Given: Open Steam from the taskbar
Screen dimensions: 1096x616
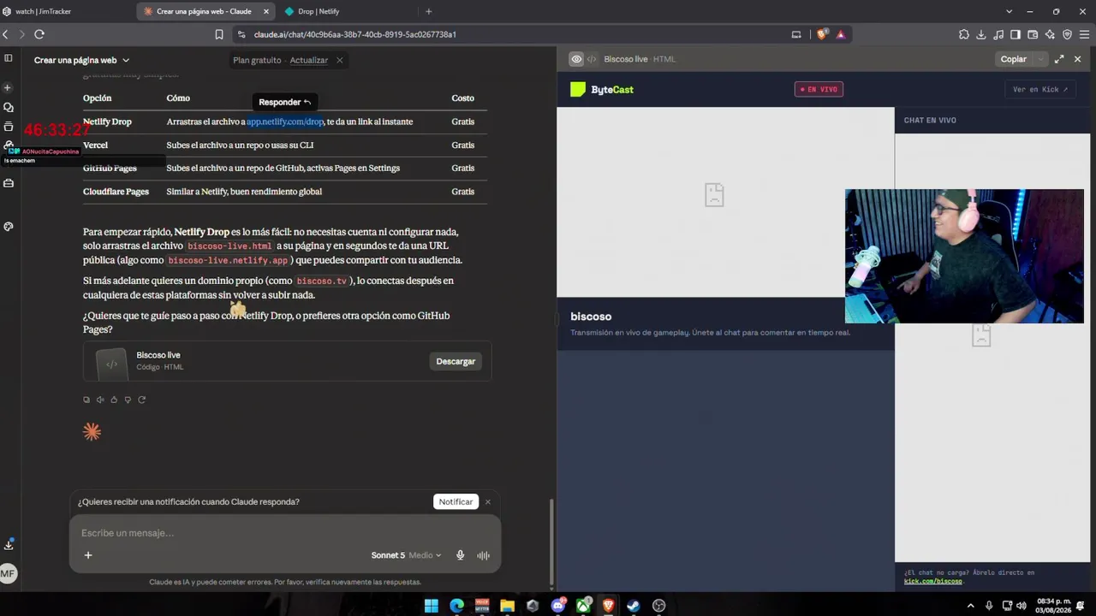Looking at the screenshot, I should [634, 606].
